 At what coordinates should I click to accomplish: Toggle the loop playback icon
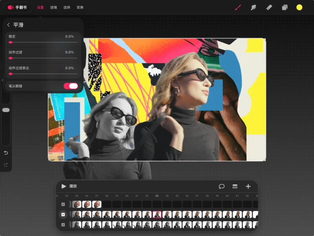pos(222,186)
